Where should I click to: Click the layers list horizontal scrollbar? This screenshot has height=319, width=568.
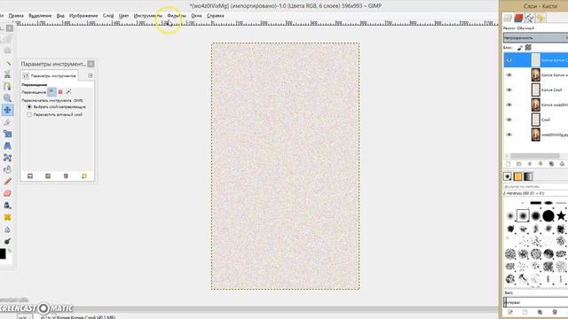pos(535,156)
